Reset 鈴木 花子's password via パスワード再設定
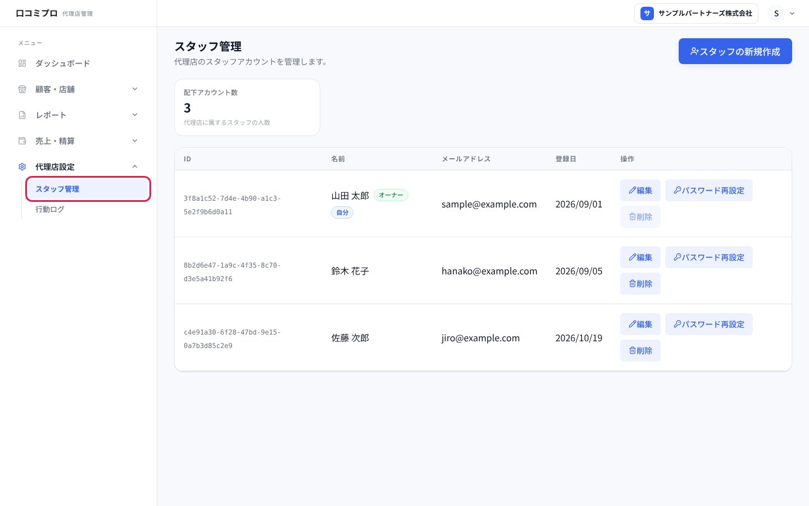The image size is (809, 506). [x=709, y=257]
